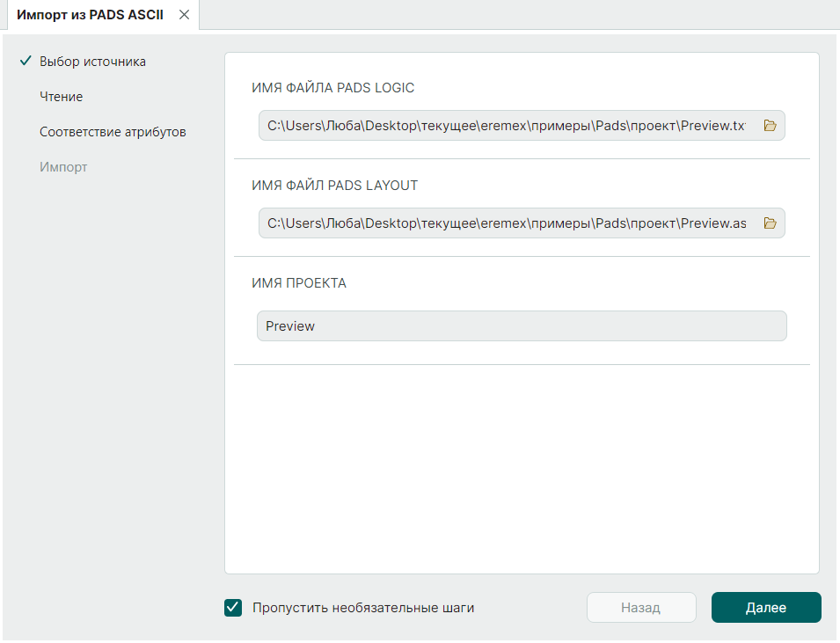Open the Соответствие атрибутов step
Image resolution: width=840 pixels, height=643 pixels.
(x=113, y=132)
